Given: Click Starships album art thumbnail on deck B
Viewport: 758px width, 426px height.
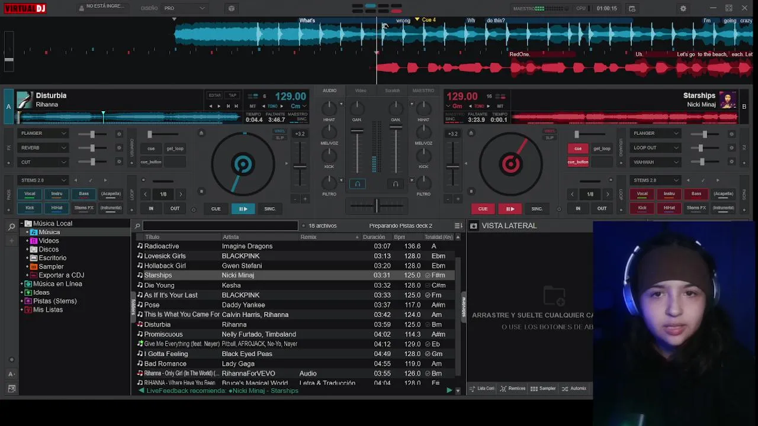Looking at the screenshot, I should (727, 100).
